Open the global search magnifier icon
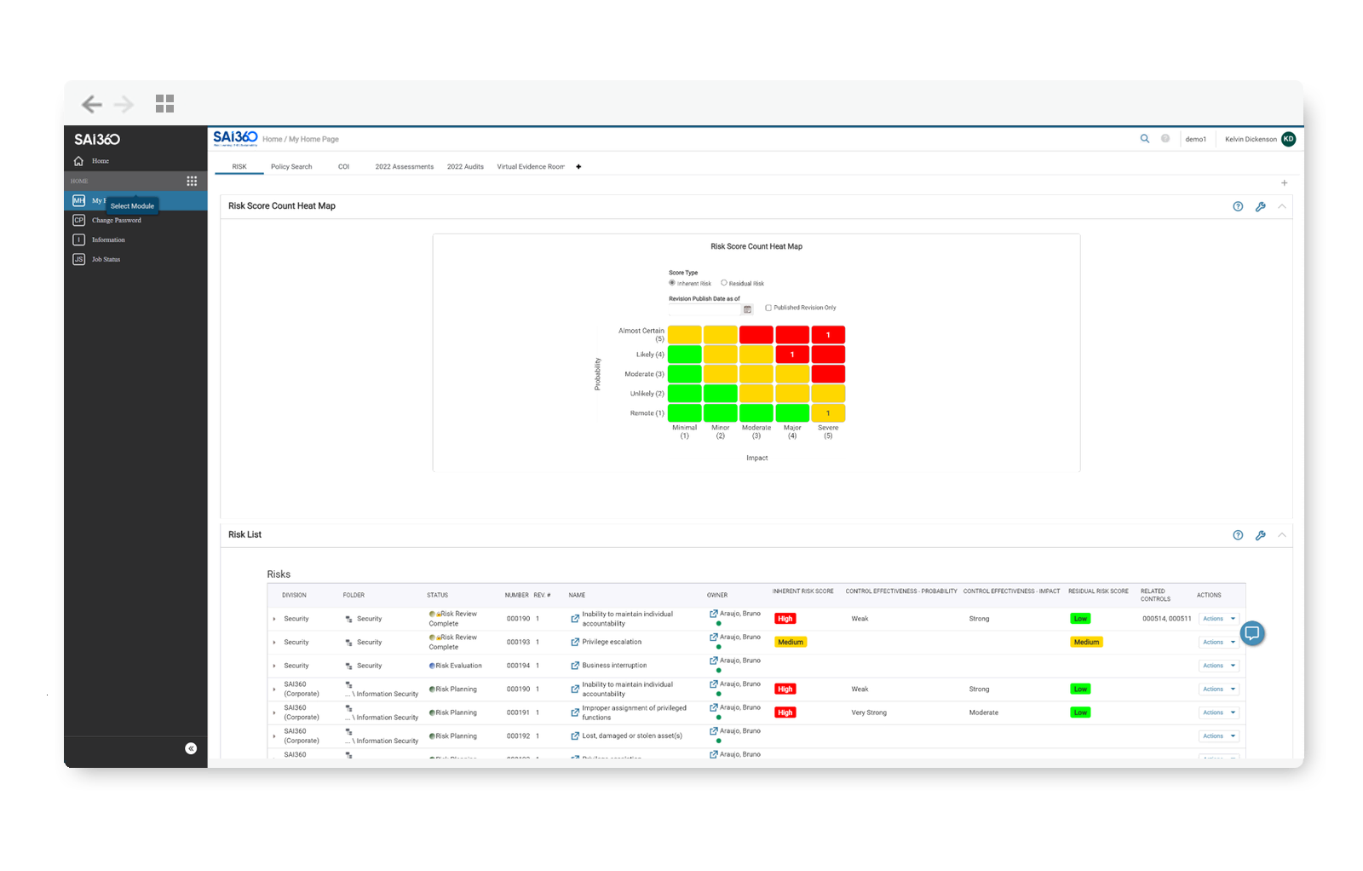 click(1145, 138)
